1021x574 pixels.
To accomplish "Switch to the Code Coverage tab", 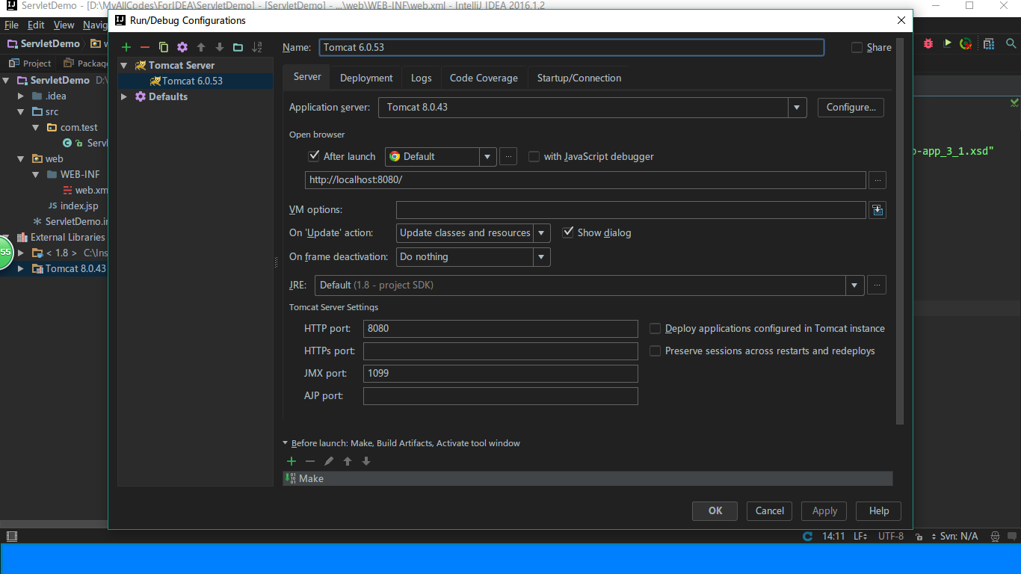I will (x=484, y=78).
